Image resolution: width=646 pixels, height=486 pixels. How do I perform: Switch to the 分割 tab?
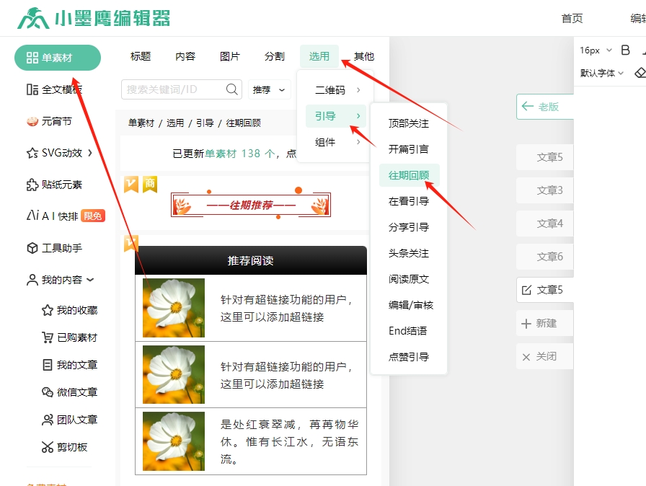pos(275,56)
